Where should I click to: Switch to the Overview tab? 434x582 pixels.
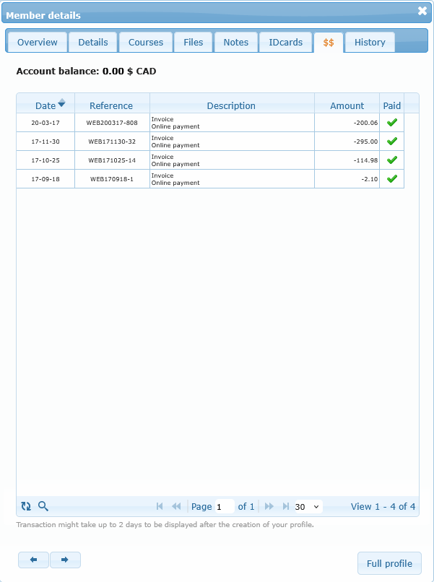(x=38, y=42)
